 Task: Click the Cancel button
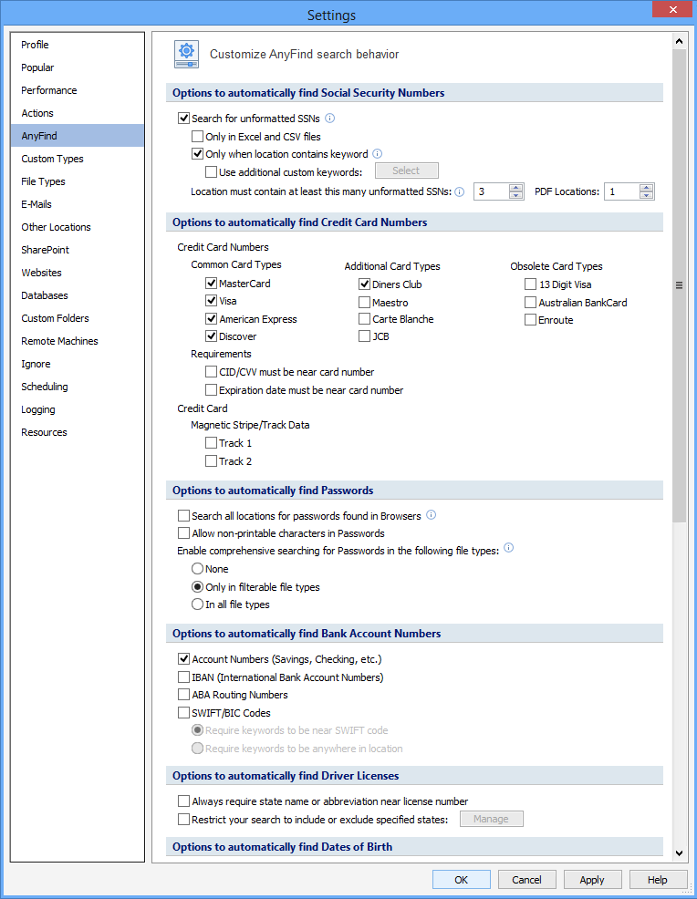[526, 880]
